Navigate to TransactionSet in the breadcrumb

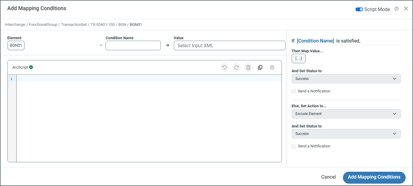74,25
